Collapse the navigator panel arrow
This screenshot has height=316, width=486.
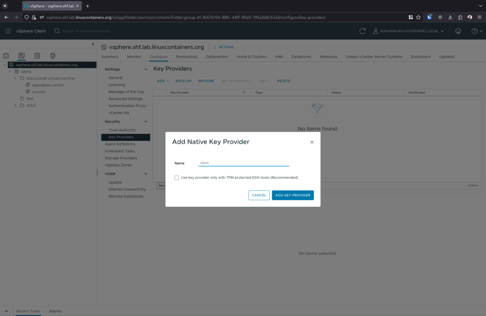tap(93, 44)
